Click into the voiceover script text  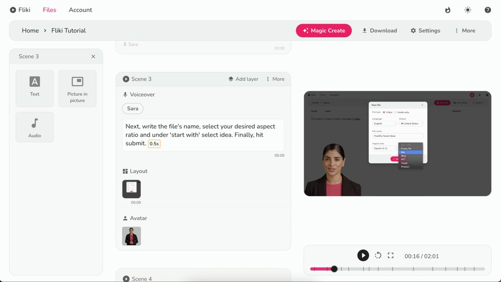click(x=203, y=135)
